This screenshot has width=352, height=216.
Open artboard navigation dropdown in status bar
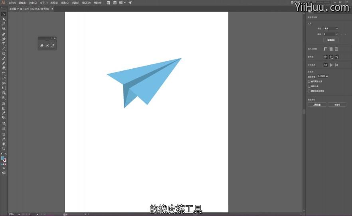(x=37, y=214)
